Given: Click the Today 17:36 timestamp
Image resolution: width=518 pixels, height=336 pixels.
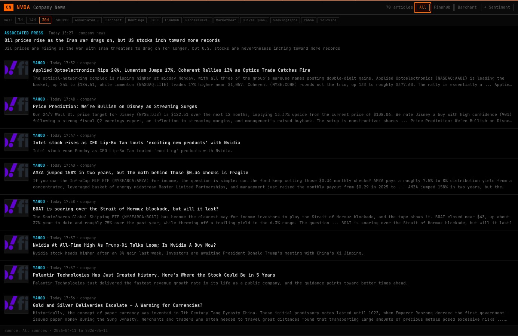Looking at the screenshot, I should (x=62, y=298).
